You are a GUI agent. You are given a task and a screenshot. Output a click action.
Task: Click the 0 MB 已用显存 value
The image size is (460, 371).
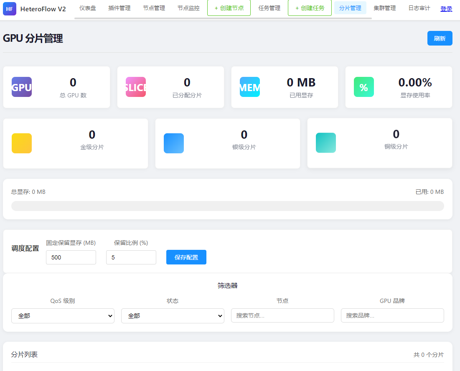301,82
